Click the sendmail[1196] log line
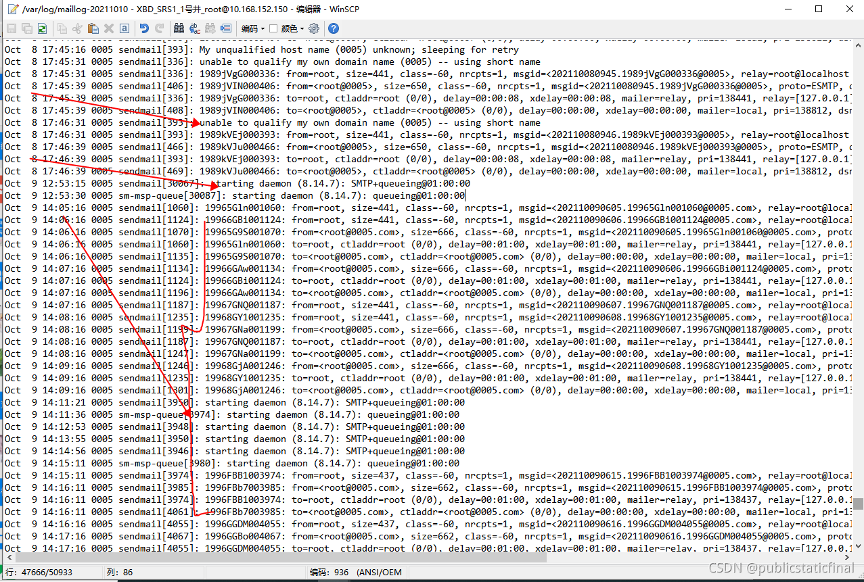This screenshot has width=864, height=582. click(x=428, y=293)
